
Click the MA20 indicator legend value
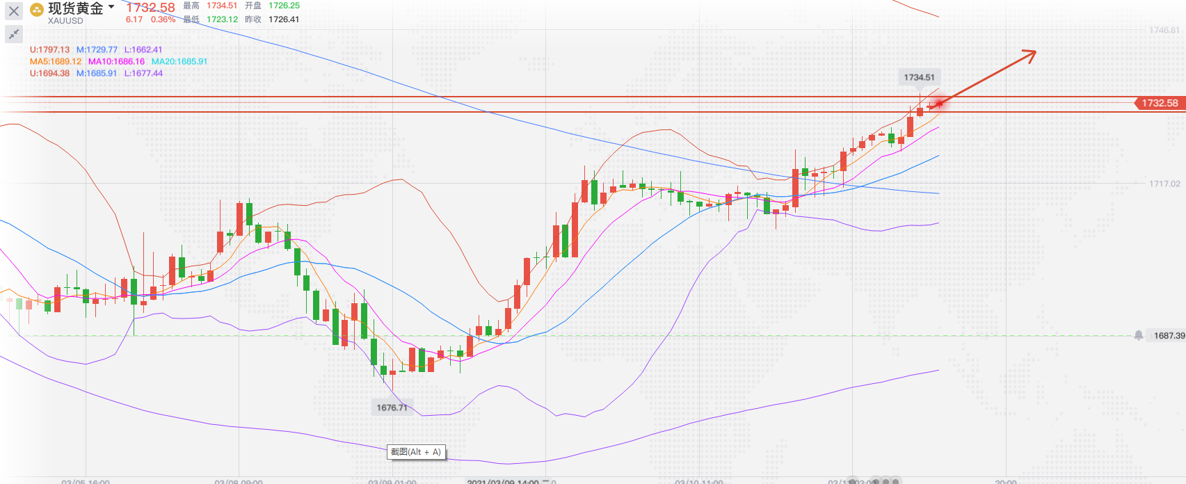click(x=179, y=61)
